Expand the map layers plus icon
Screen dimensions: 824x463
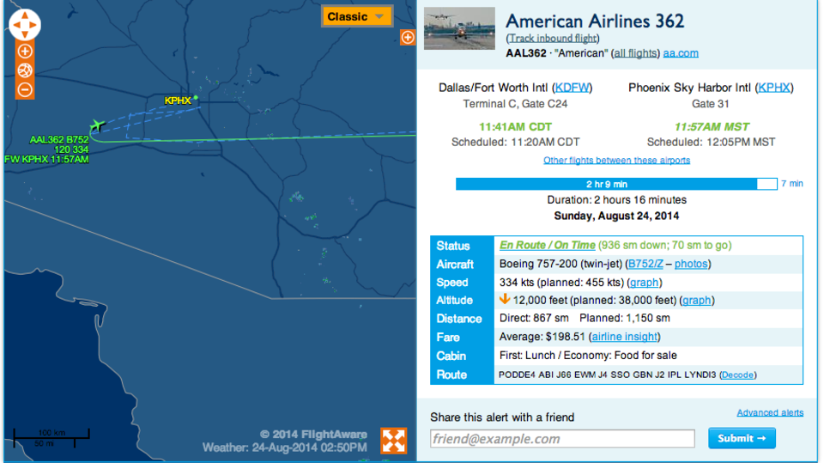click(407, 37)
